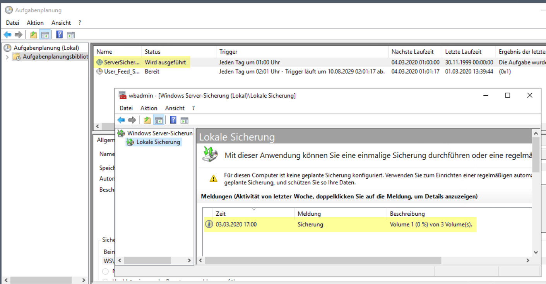Viewport: 546px width, 284px height.
Task: Open Ansicht menu in wbadmin window
Action: (x=175, y=108)
